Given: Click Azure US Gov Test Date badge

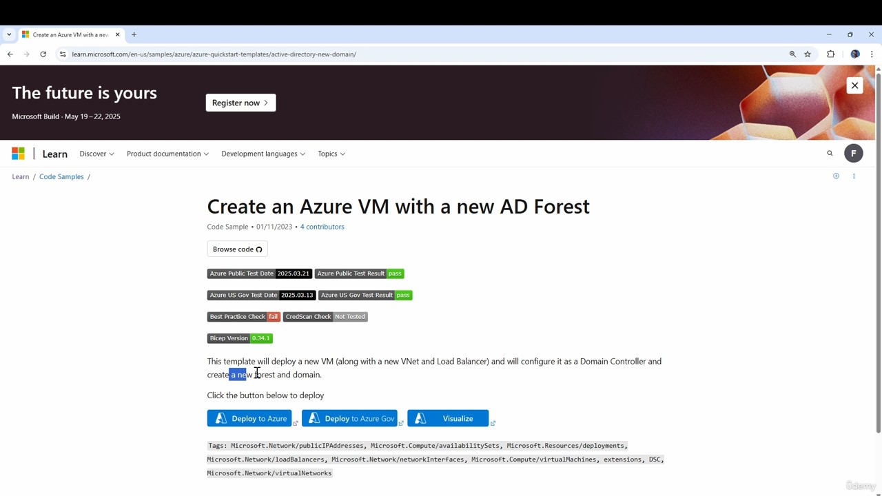Looking at the screenshot, I should tap(261, 295).
